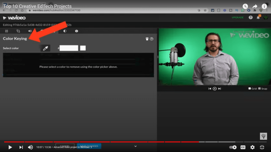The width and height of the screenshot is (271, 152).
Task: Click the YouTube Share arrow icon
Action: [255, 6]
